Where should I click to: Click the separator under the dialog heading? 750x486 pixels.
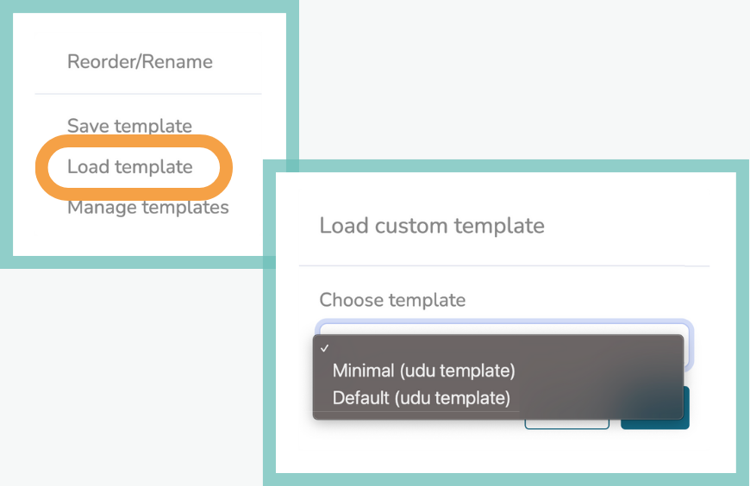[x=504, y=265]
